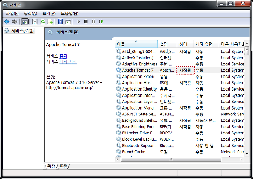This screenshot has width=253, height=179.
Task: Select the ActiveX Installer service row
Action: [180, 58]
